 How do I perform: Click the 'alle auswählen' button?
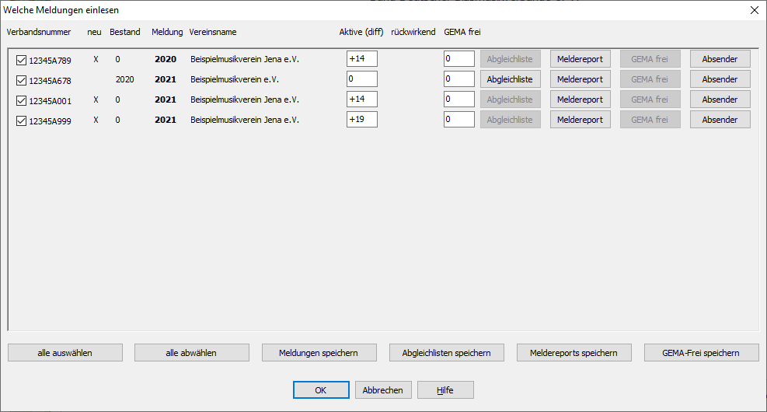tap(65, 353)
